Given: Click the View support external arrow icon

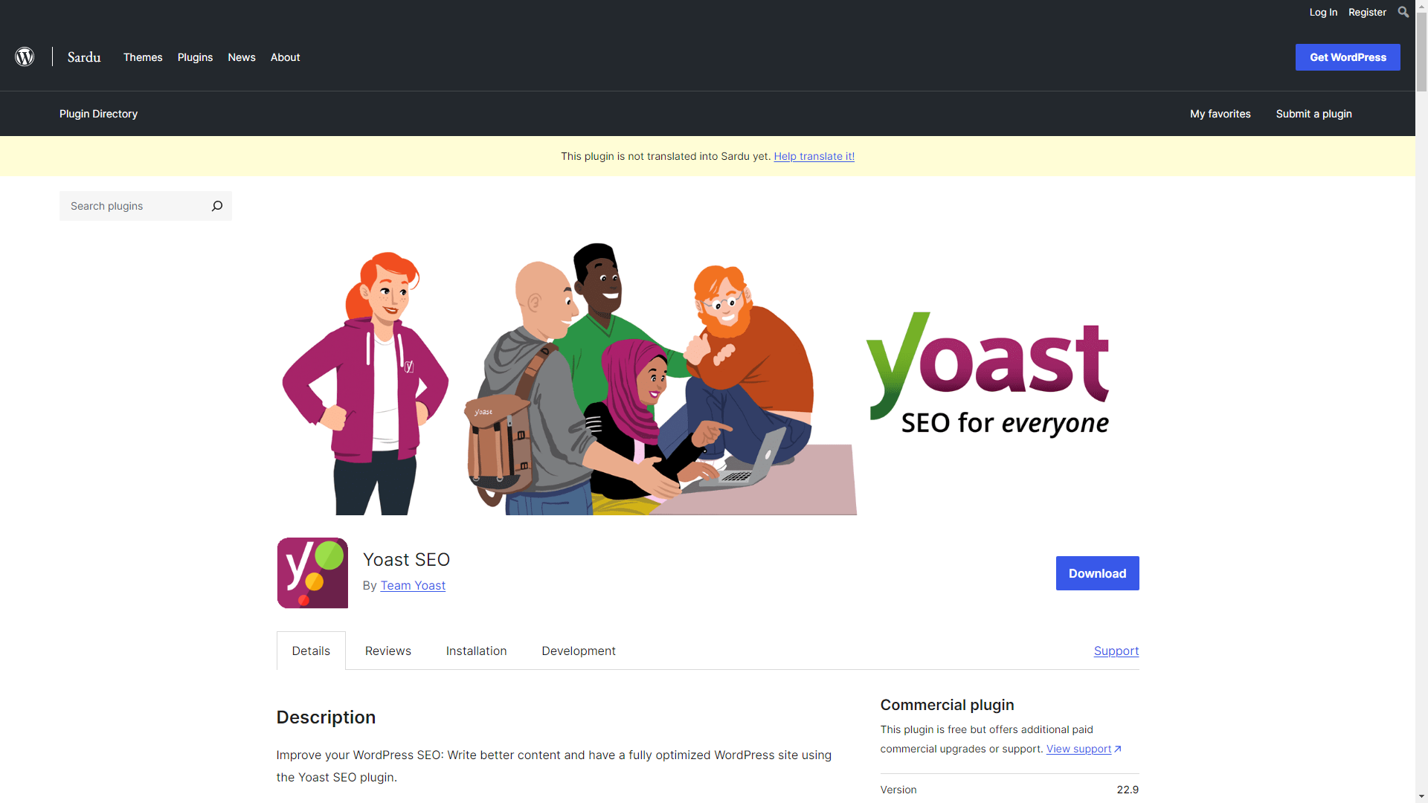Looking at the screenshot, I should (1117, 749).
